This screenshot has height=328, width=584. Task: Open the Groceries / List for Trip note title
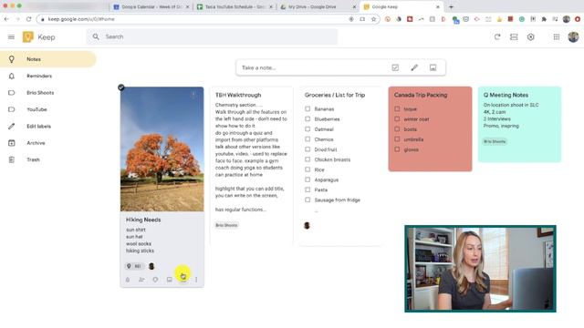click(335, 95)
